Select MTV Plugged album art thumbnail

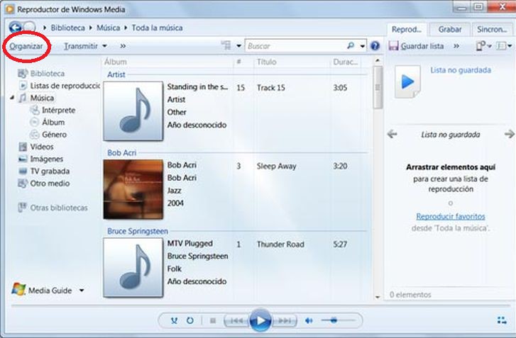pos(133,268)
